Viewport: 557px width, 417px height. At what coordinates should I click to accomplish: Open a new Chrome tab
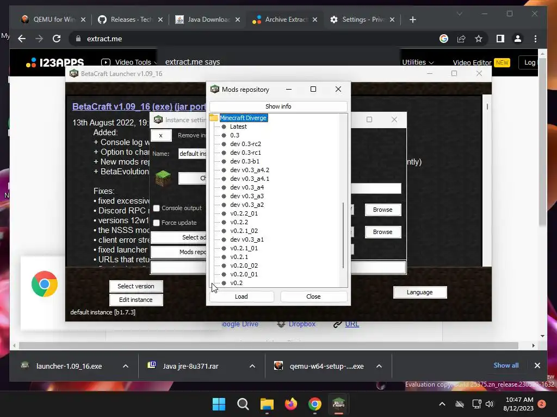(412, 20)
